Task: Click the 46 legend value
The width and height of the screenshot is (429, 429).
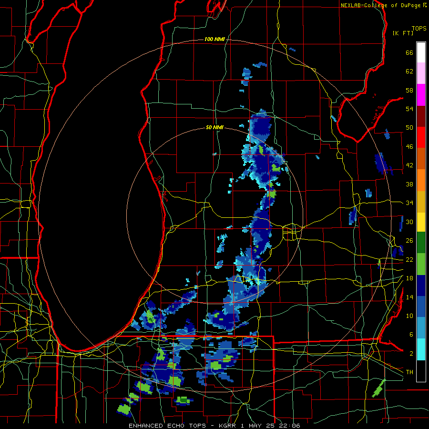Action: pos(409,147)
